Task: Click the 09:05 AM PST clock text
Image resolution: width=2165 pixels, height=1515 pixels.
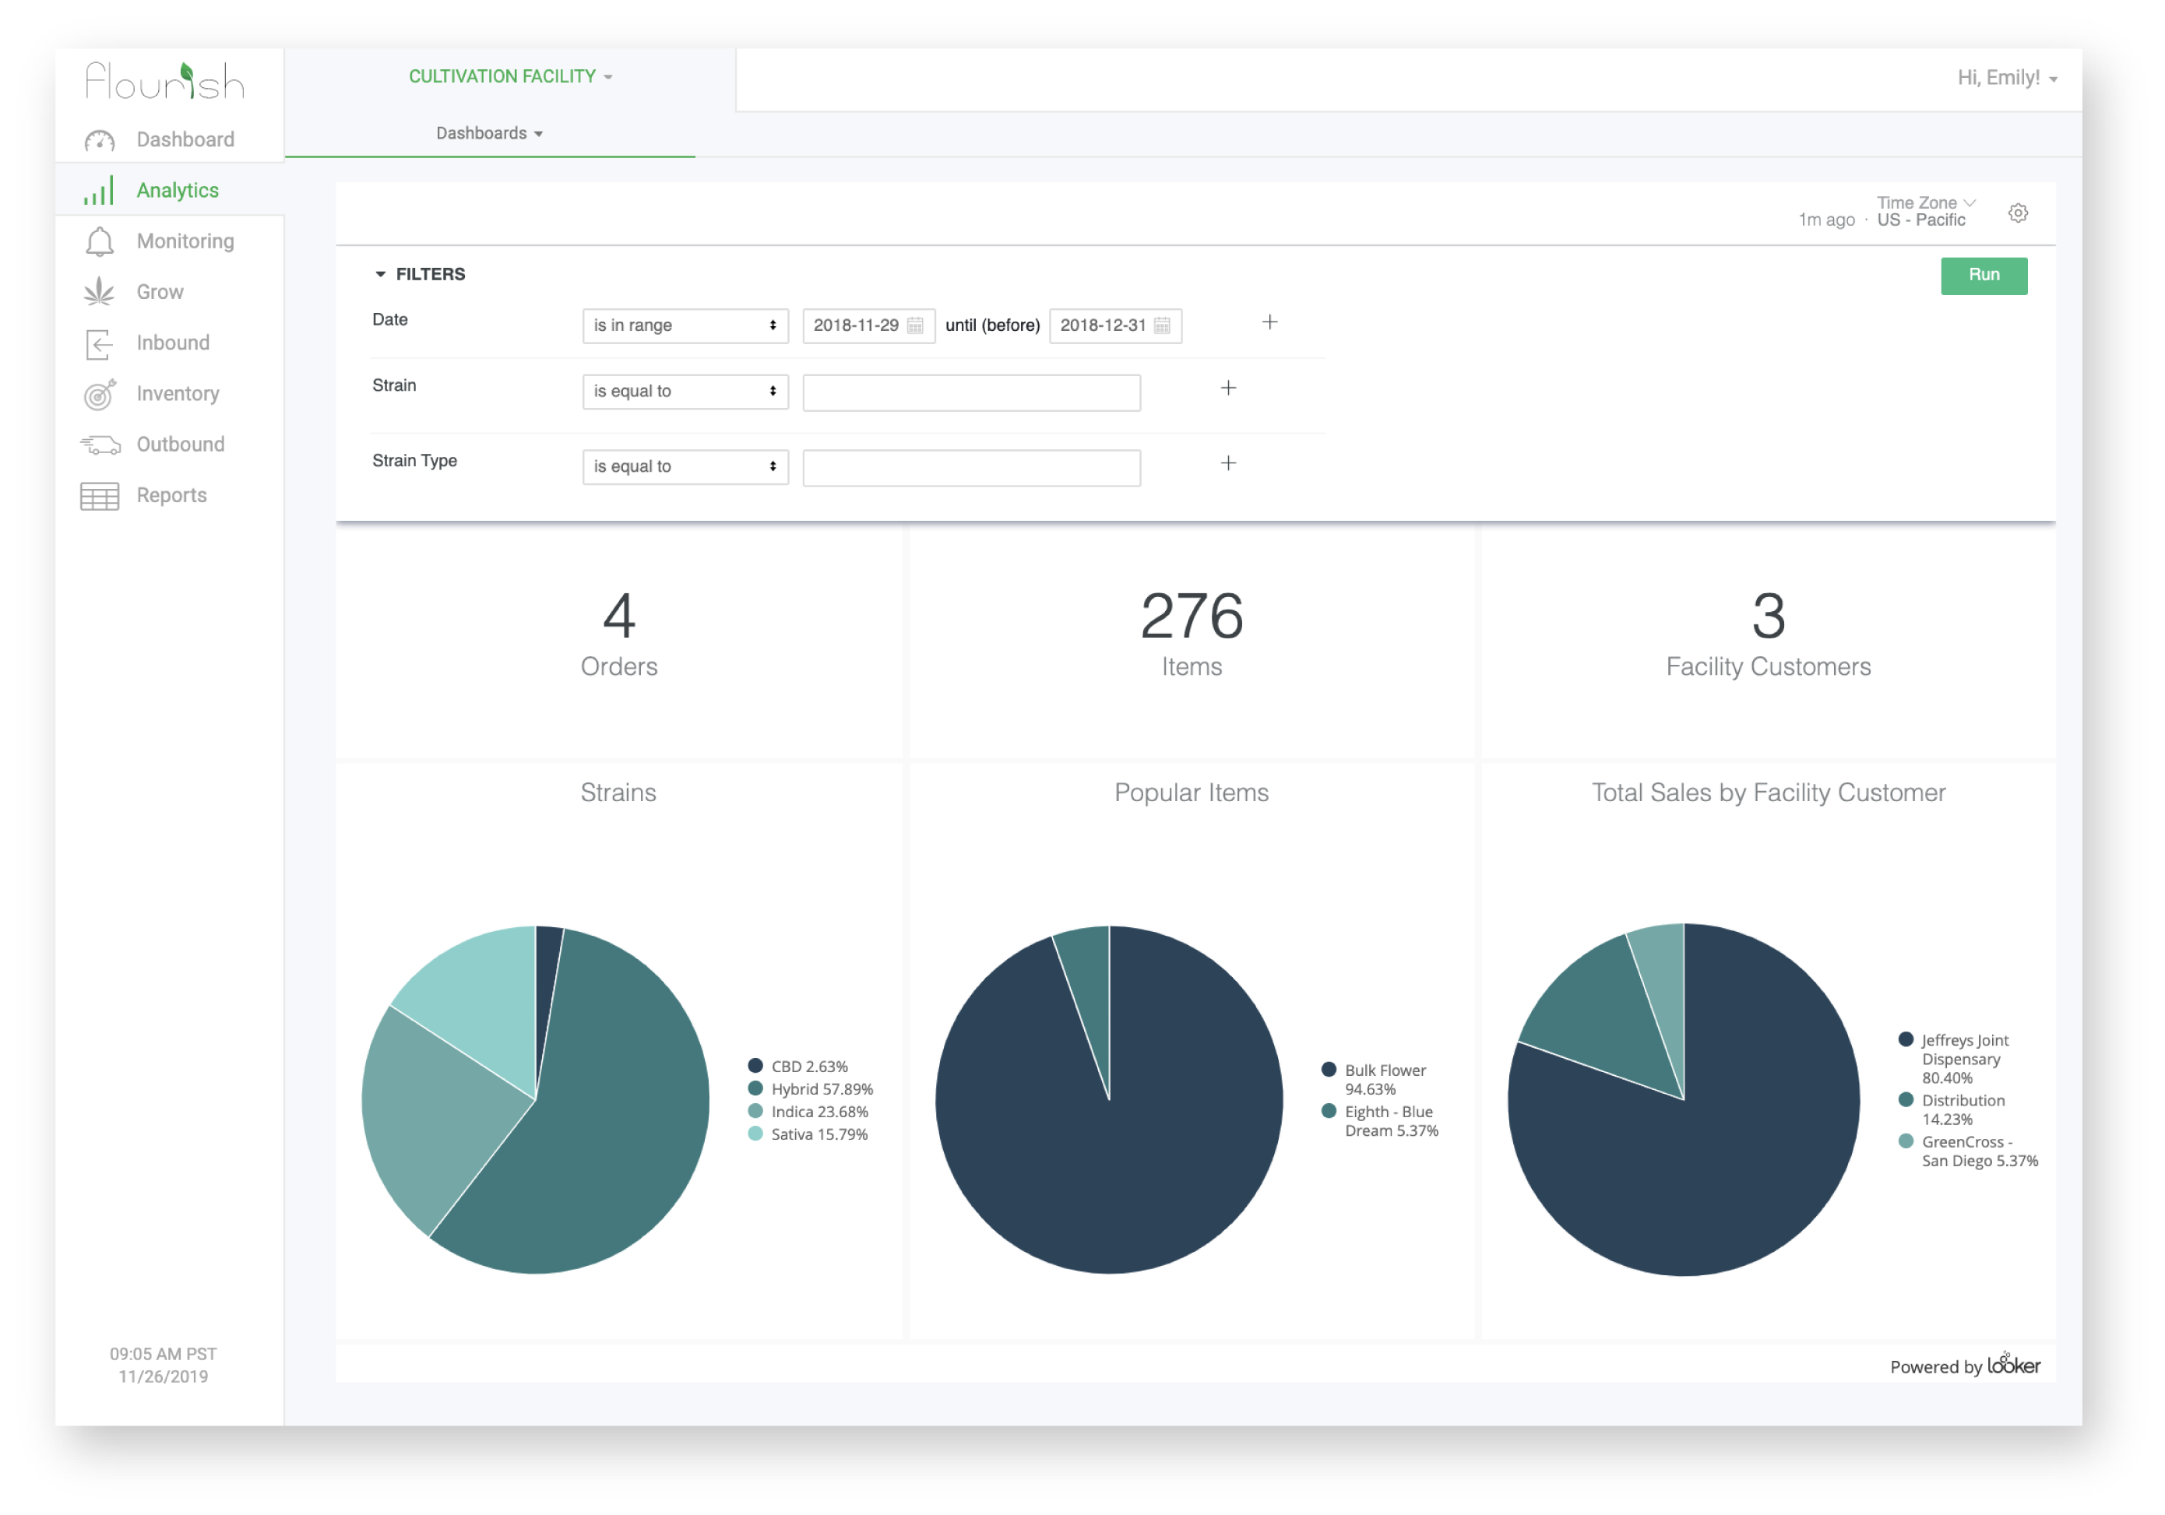Action: tap(163, 1353)
